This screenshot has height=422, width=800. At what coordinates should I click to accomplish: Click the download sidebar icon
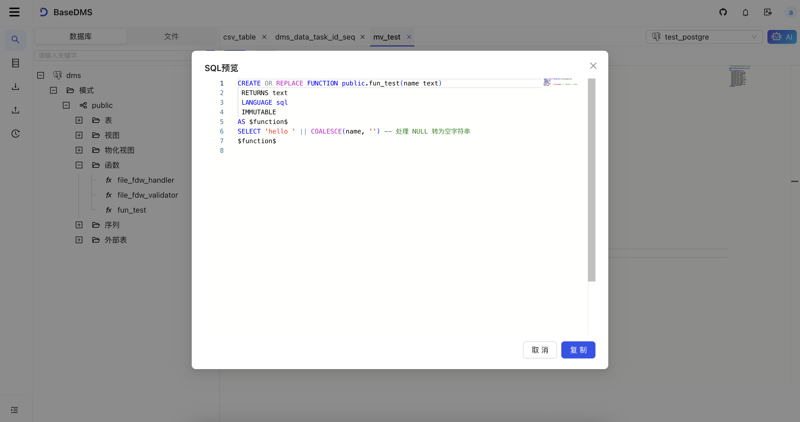click(x=15, y=87)
